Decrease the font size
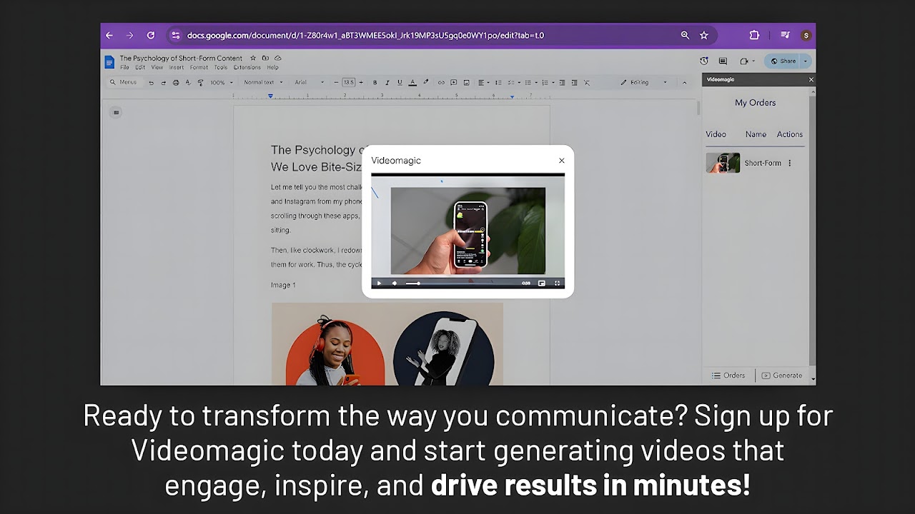Screen dimensions: 915x514 [337, 83]
